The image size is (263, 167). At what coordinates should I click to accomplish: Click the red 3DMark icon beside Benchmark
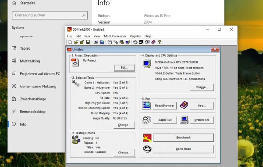[147, 138]
